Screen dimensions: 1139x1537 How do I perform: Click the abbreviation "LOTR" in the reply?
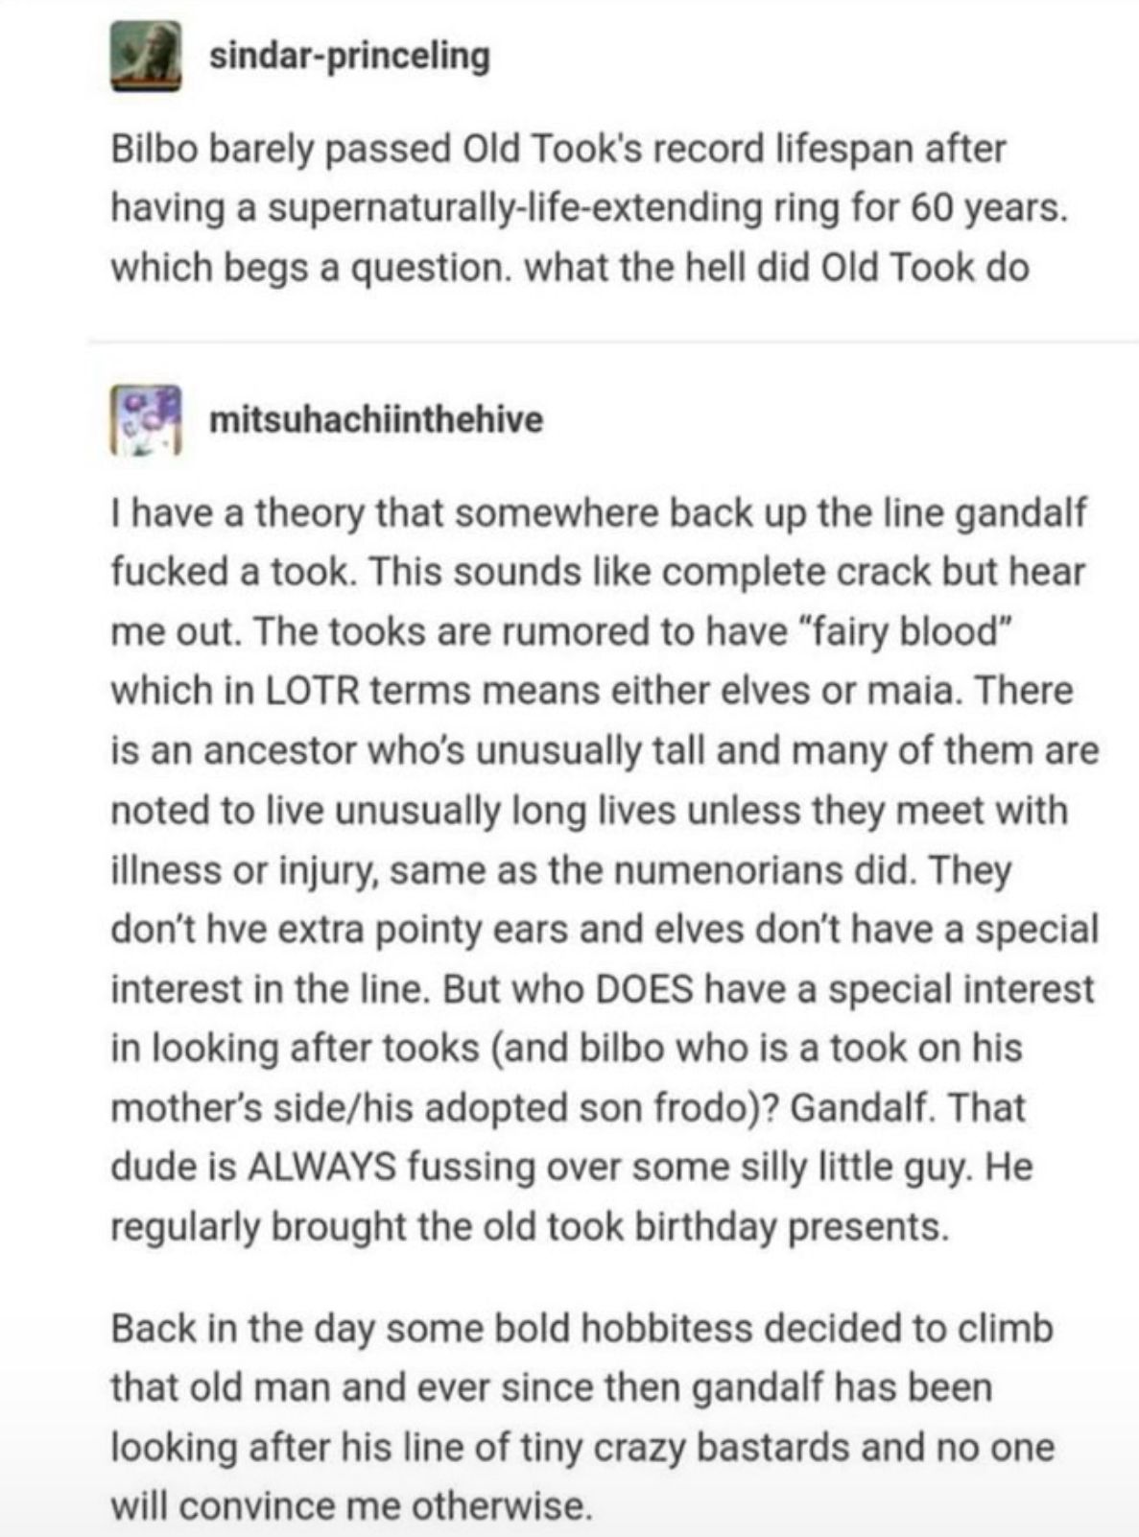[x=307, y=691]
